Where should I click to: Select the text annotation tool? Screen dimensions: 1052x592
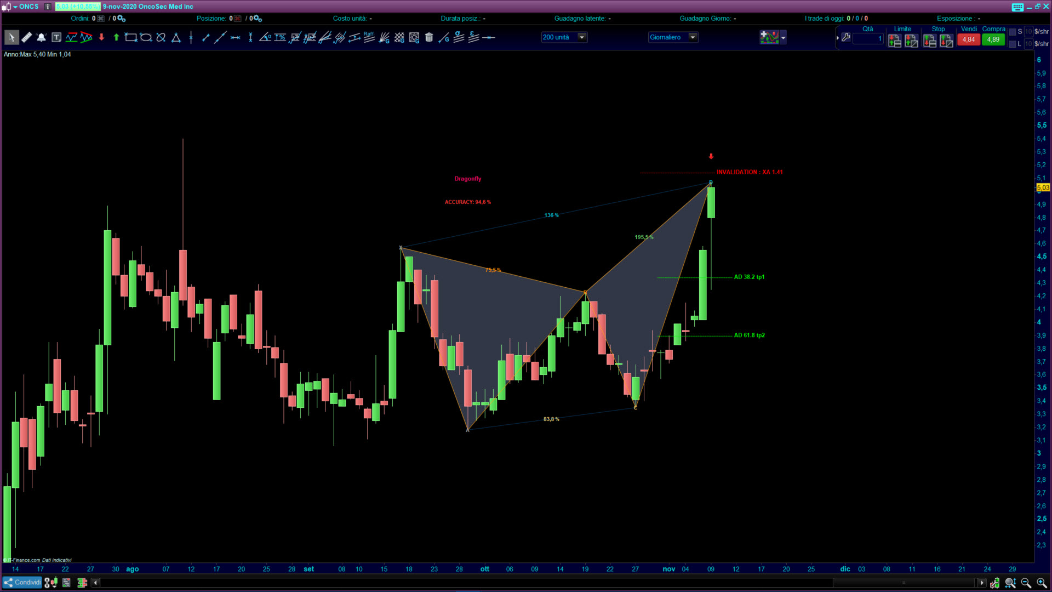(56, 37)
